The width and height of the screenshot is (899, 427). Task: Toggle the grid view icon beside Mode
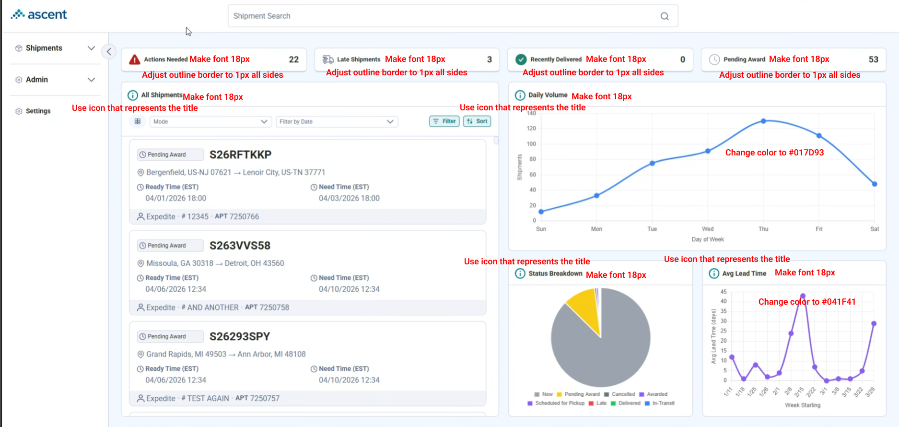tap(138, 121)
